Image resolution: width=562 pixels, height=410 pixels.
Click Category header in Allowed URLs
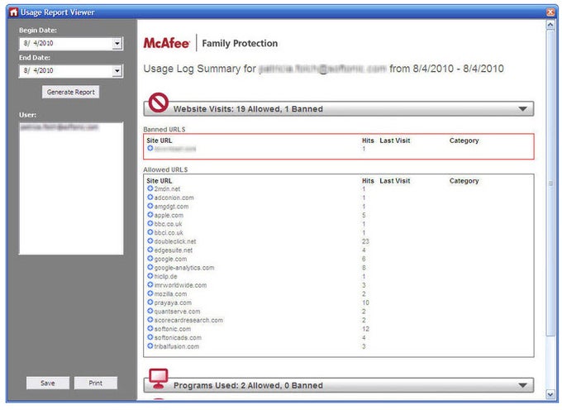tap(464, 181)
